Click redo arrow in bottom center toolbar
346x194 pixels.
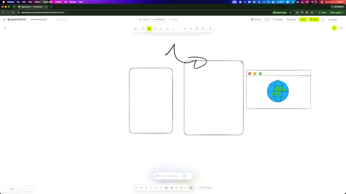pyautogui.click(x=161, y=188)
